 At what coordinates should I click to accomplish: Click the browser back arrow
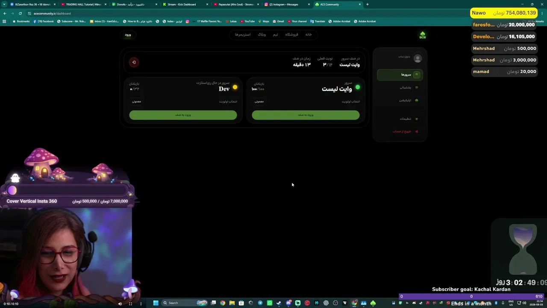click(x=5, y=13)
